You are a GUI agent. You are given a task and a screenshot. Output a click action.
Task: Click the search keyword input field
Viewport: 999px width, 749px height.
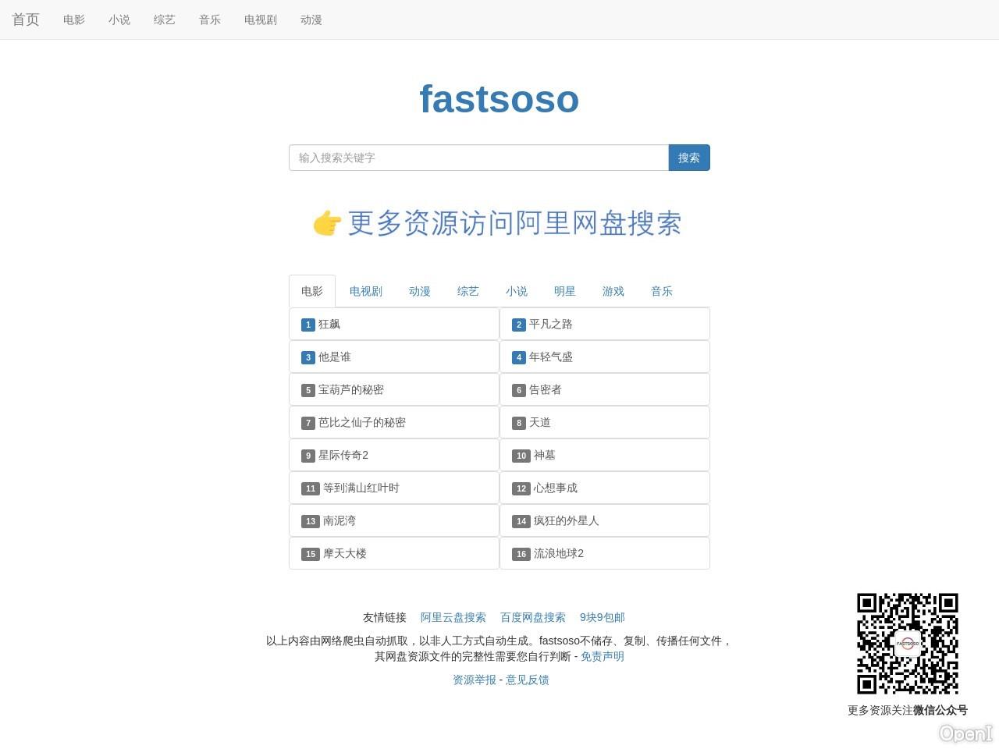[478, 158]
